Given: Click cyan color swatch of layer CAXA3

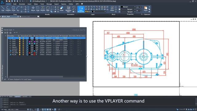Looking at the screenshot, I should pyautogui.click(x=30, y=43).
